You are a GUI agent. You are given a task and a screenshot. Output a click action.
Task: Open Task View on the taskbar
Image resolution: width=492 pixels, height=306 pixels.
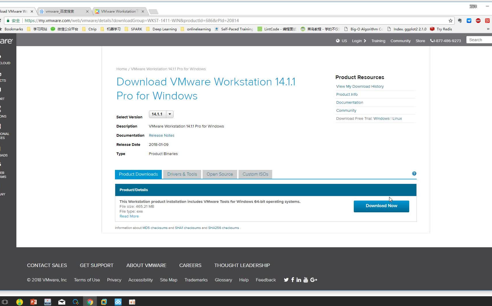click(5, 302)
